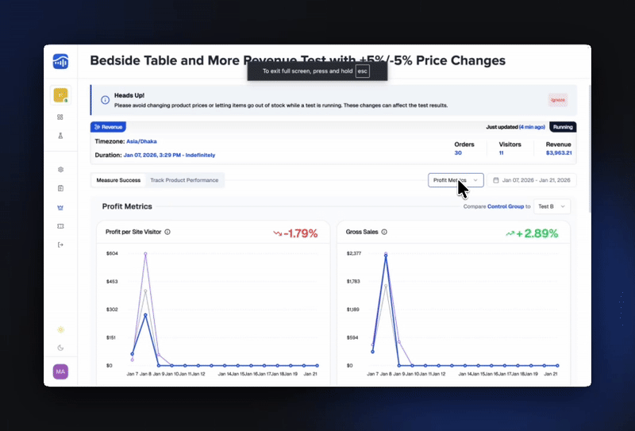
Task: Click the Running status badge
Action: click(563, 127)
